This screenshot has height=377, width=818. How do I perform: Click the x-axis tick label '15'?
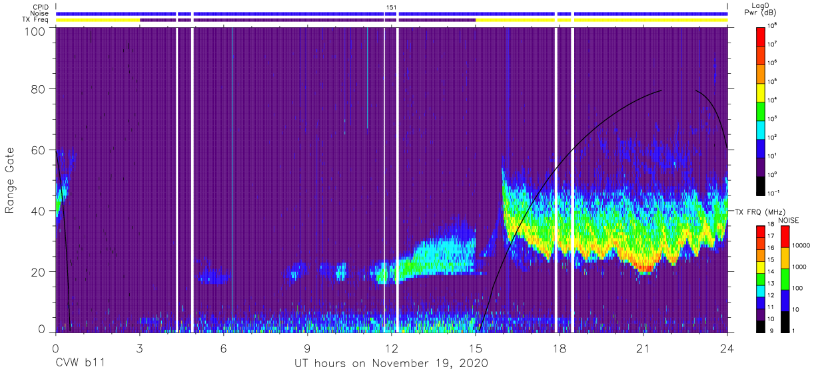pos(476,348)
